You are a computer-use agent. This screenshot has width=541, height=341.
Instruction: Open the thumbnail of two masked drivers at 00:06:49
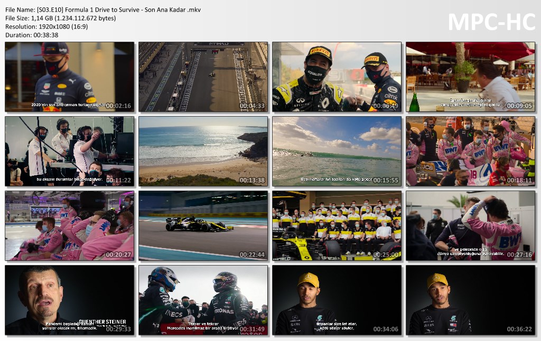click(x=337, y=77)
